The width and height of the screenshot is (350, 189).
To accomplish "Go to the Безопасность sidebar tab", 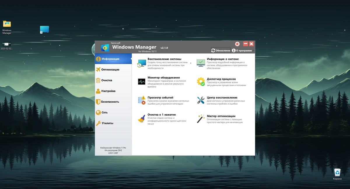I will (113, 102).
